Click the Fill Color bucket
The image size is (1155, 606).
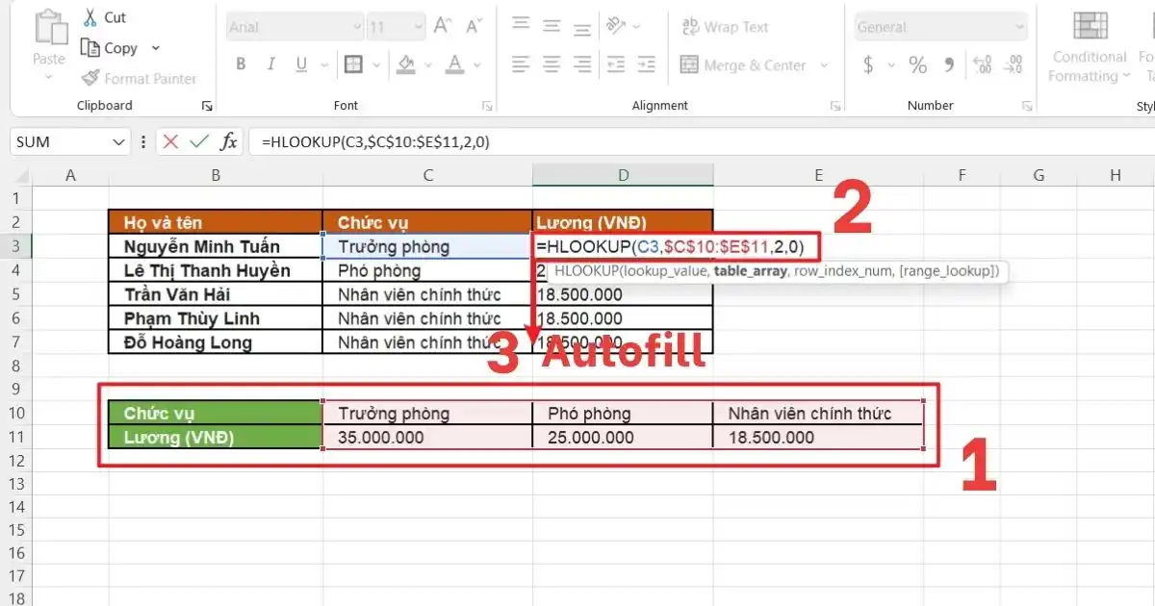pos(406,64)
